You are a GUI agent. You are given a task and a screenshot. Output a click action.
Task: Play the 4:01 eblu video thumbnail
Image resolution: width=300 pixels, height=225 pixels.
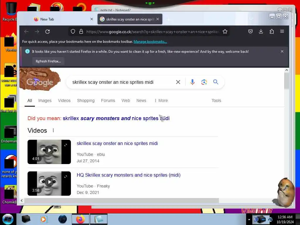49,152
